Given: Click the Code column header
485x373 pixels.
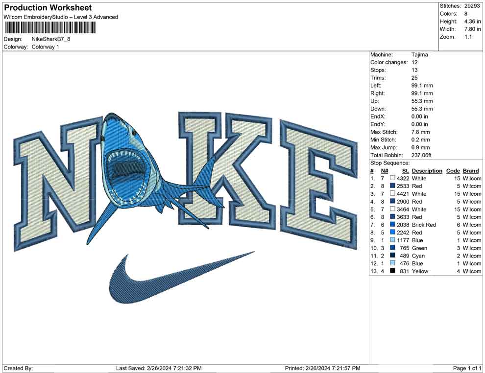Looking at the screenshot, I should 453,171.
